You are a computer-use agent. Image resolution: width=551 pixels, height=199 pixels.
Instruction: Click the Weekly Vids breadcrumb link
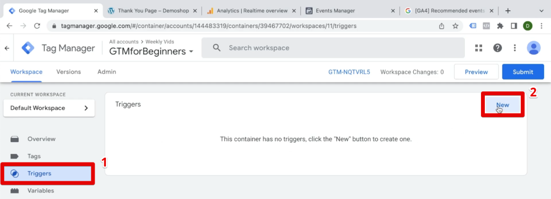point(160,42)
